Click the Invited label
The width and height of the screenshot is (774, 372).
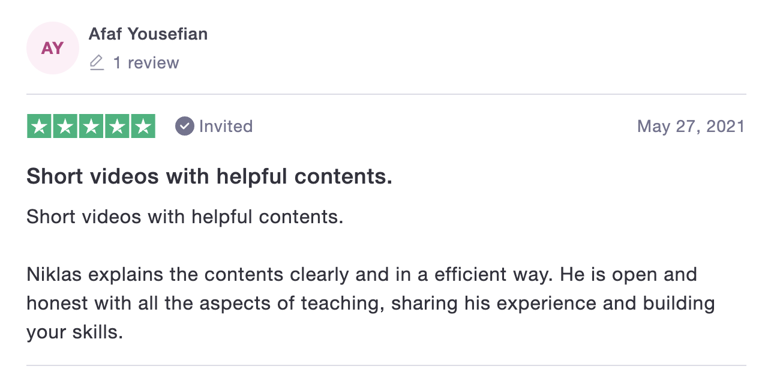tap(226, 126)
